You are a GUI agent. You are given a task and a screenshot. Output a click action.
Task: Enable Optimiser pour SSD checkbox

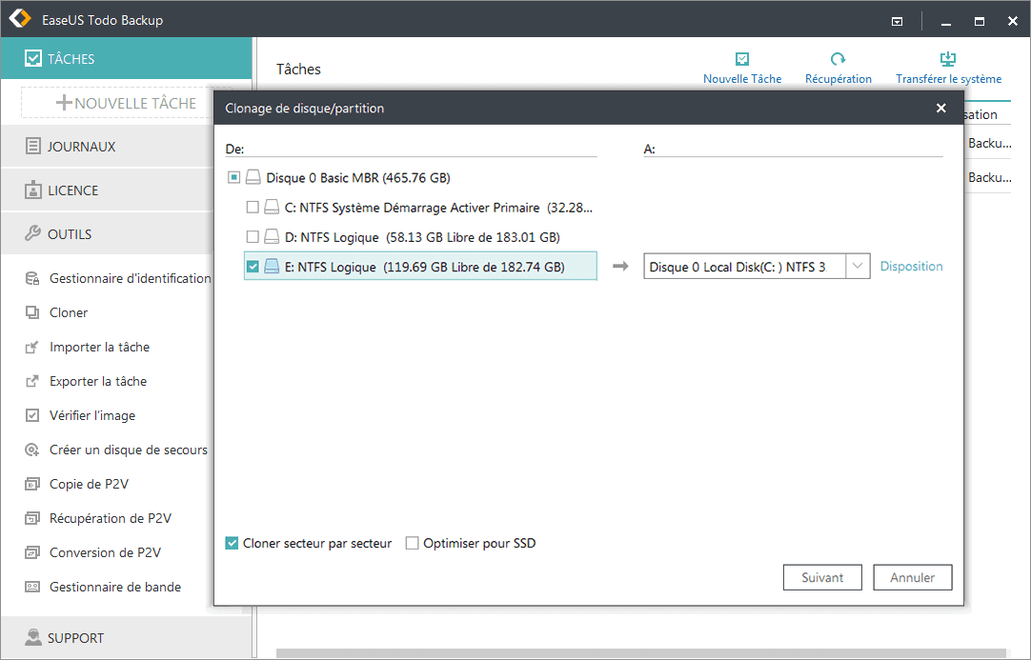[413, 543]
